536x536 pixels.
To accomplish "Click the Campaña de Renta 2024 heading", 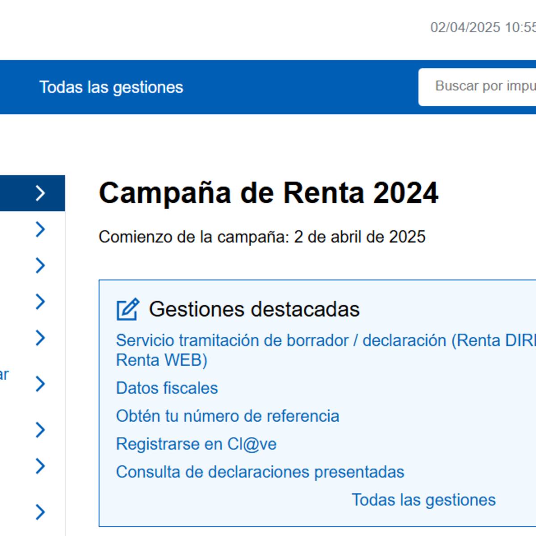I will pos(268,193).
